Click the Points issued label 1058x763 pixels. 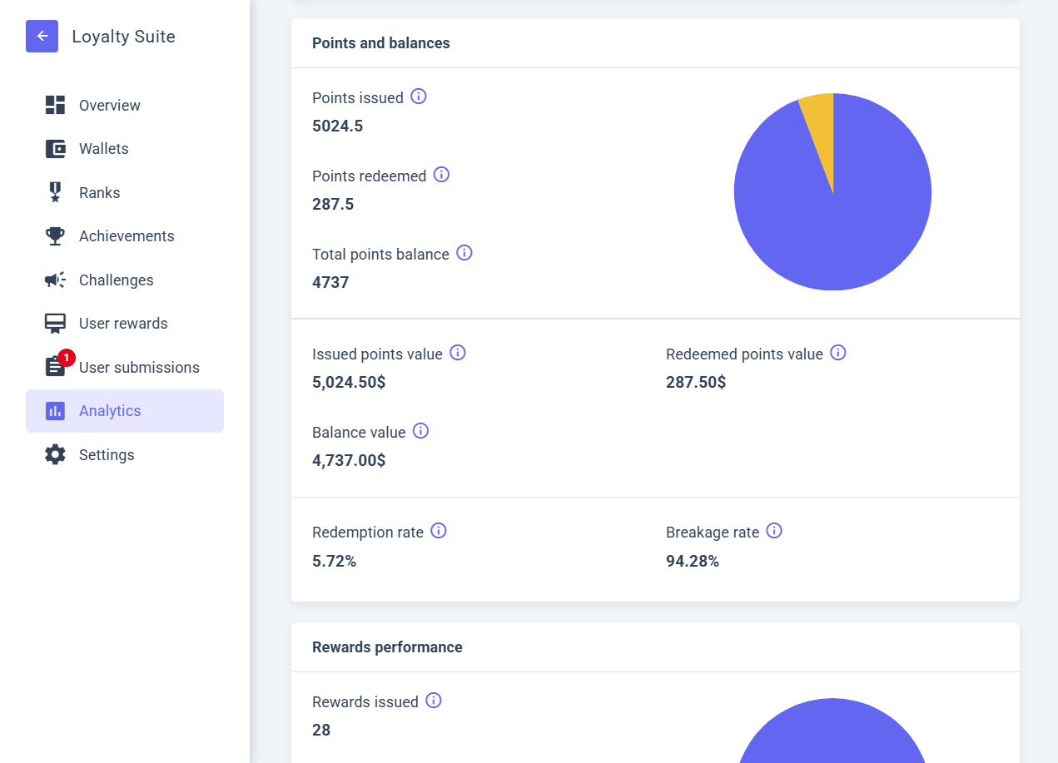(358, 98)
